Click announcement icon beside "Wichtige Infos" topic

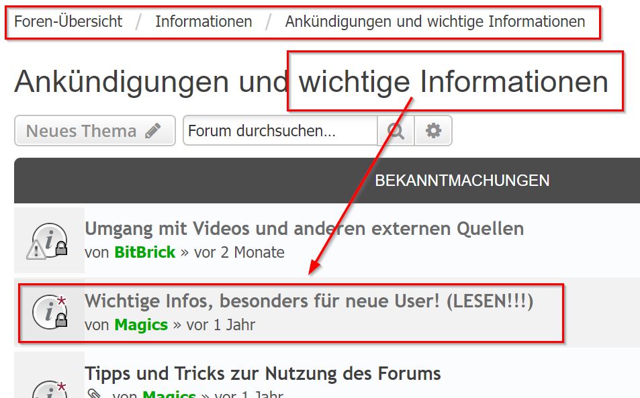tap(50, 312)
